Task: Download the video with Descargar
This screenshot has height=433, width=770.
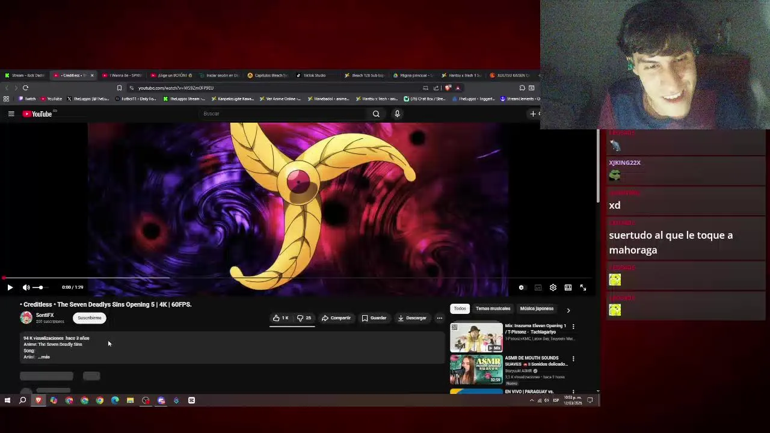Action: pyautogui.click(x=412, y=318)
